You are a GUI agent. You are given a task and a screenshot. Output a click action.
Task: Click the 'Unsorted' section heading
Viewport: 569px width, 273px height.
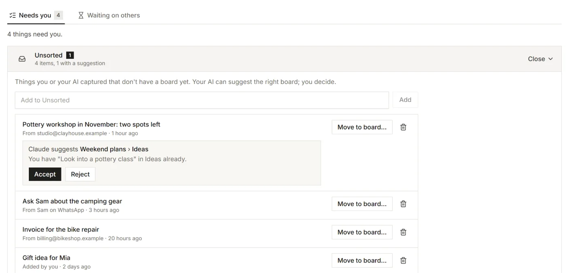(x=48, y=55)
